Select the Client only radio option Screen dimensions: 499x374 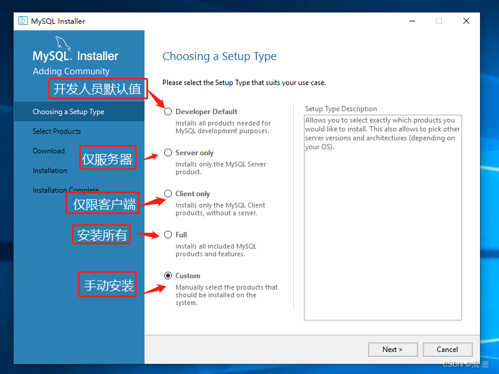[x=168, y=194]
